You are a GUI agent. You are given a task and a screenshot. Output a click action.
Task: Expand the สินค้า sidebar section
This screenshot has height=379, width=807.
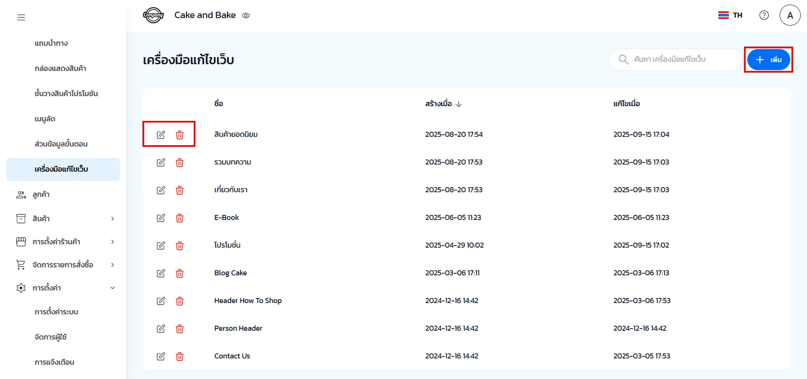[112, 219]
